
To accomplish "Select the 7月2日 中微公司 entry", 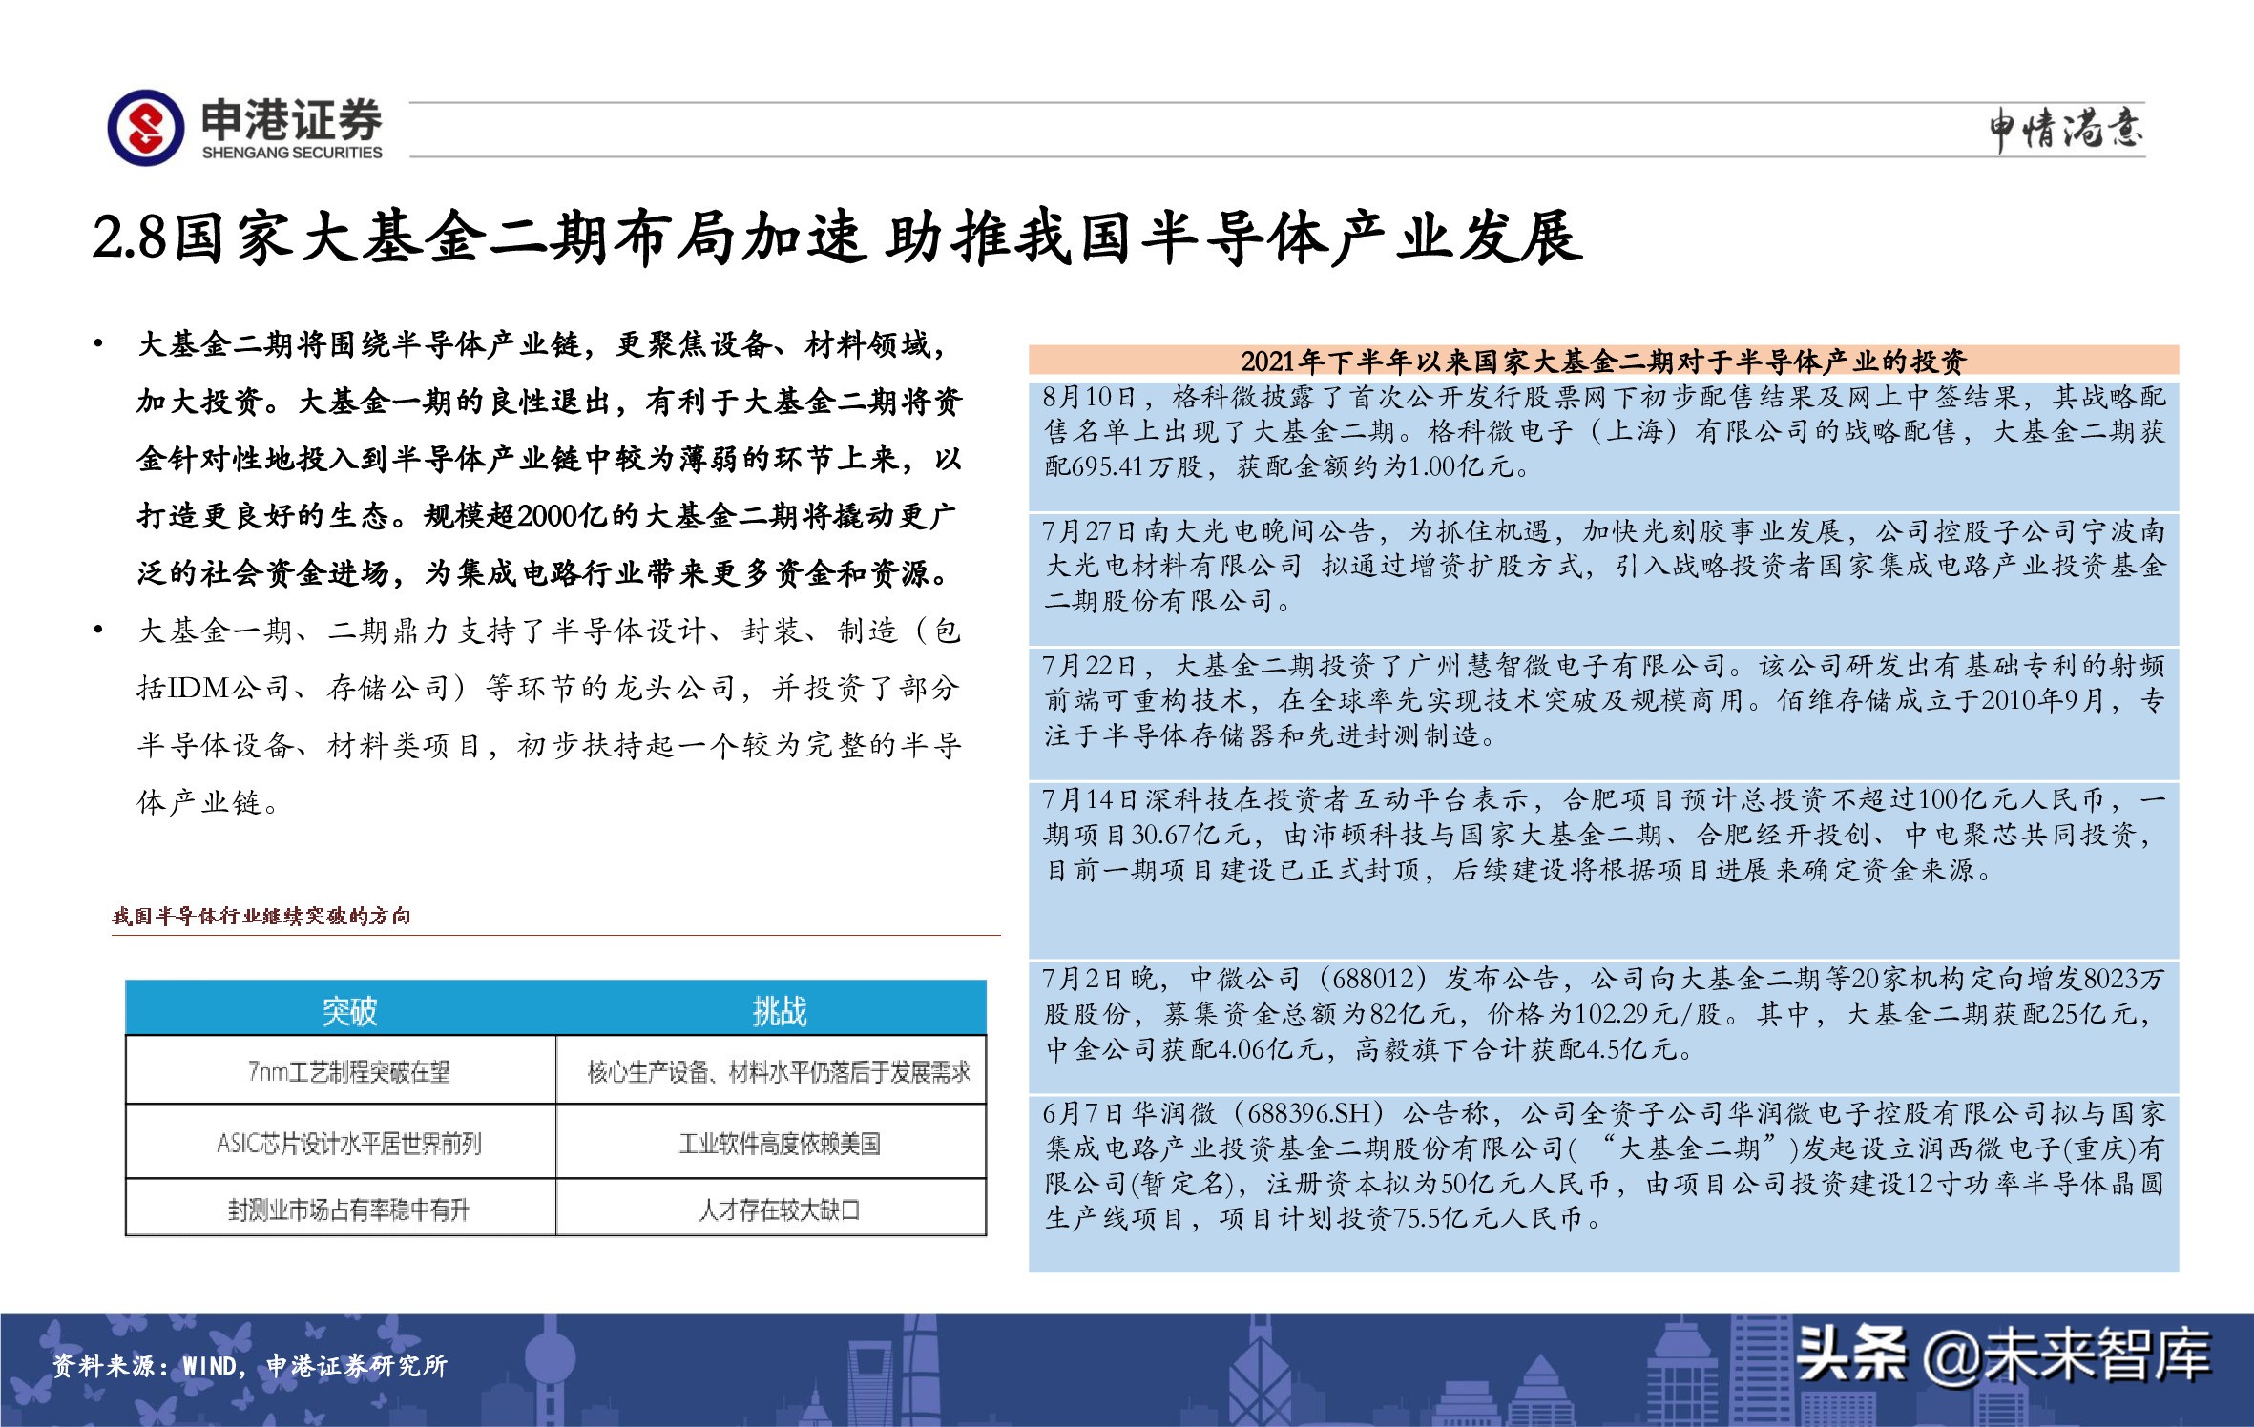I will (x=1603, y=1026).
